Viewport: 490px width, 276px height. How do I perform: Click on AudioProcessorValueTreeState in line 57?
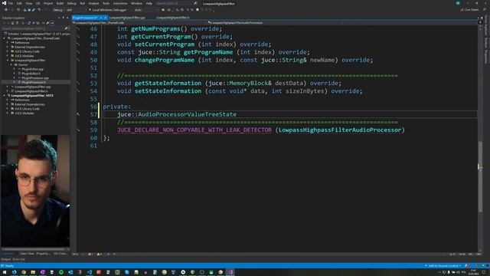click(x=187, y=114)
